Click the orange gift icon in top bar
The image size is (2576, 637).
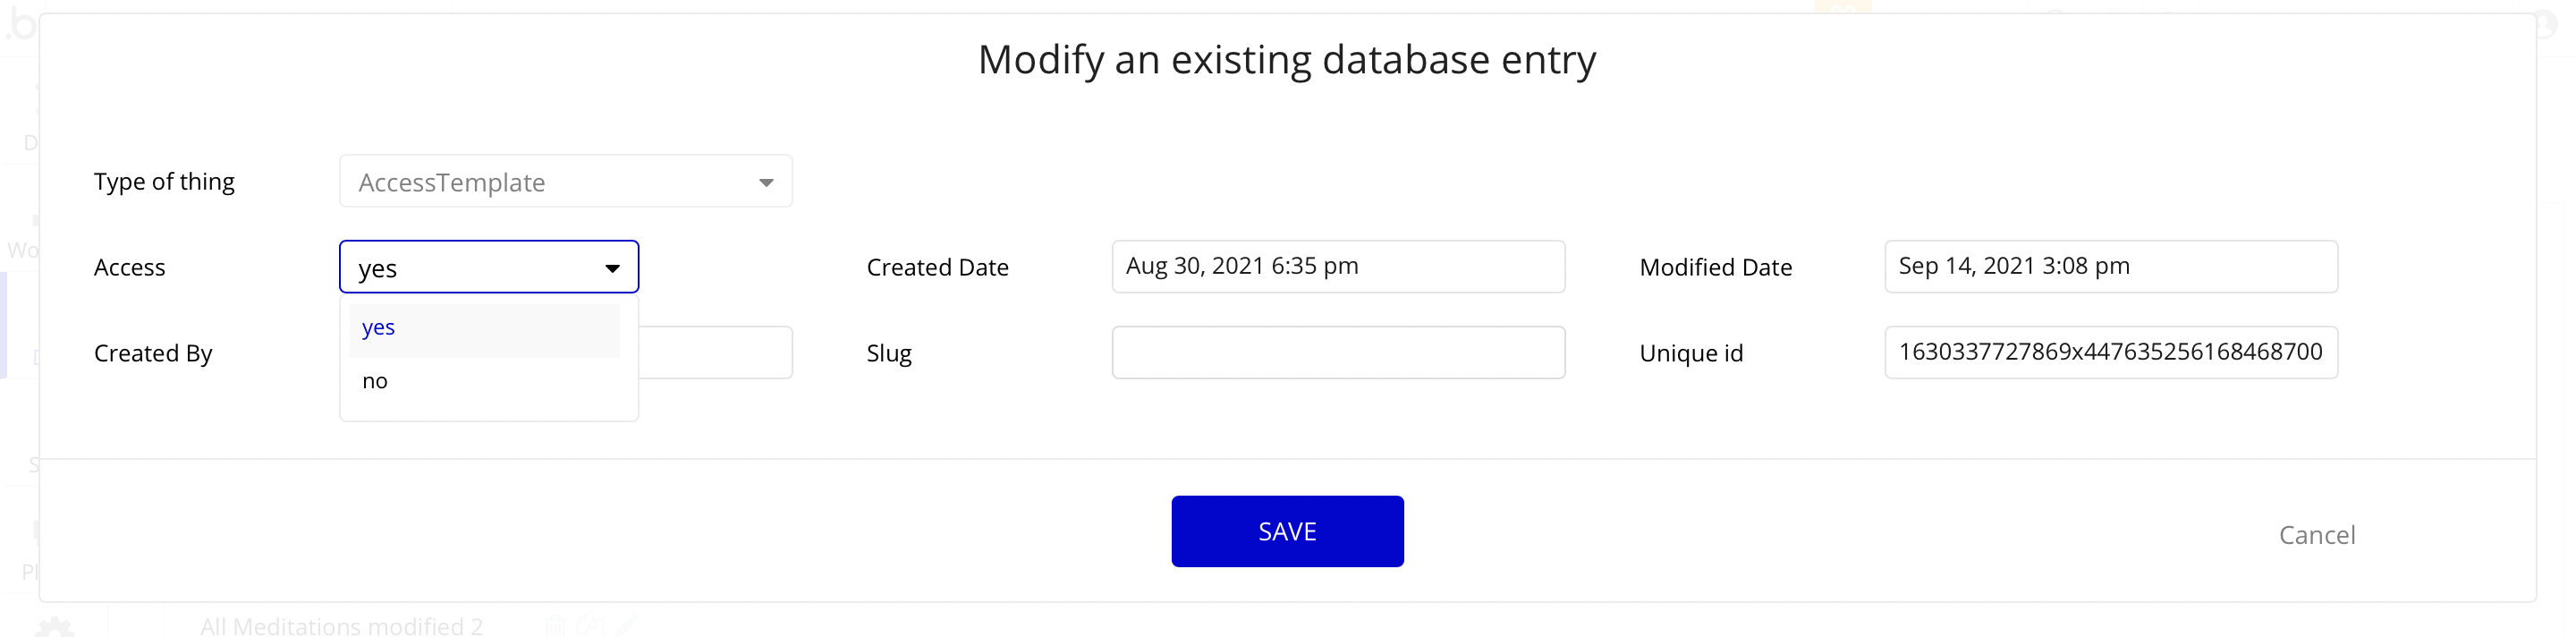tap(1843, 8)
